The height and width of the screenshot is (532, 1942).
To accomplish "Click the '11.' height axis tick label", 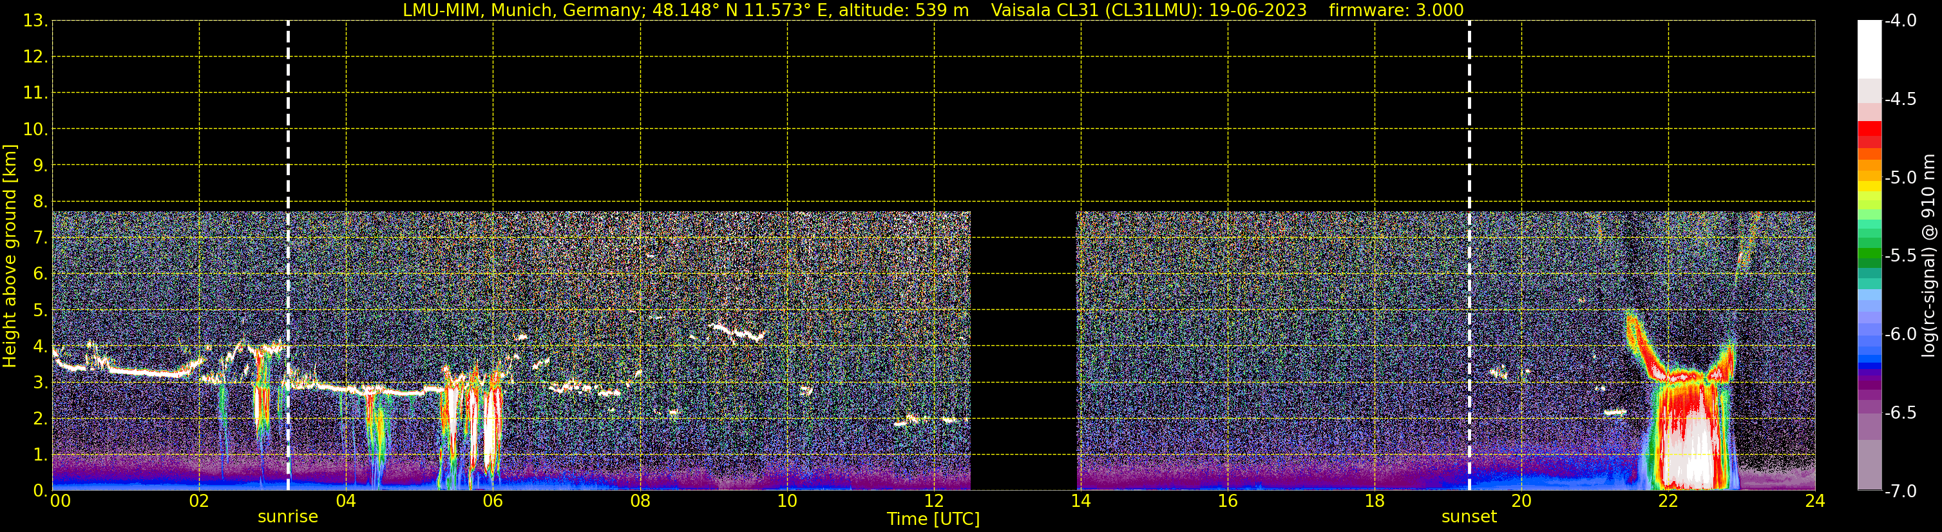I will click(35, 93).
